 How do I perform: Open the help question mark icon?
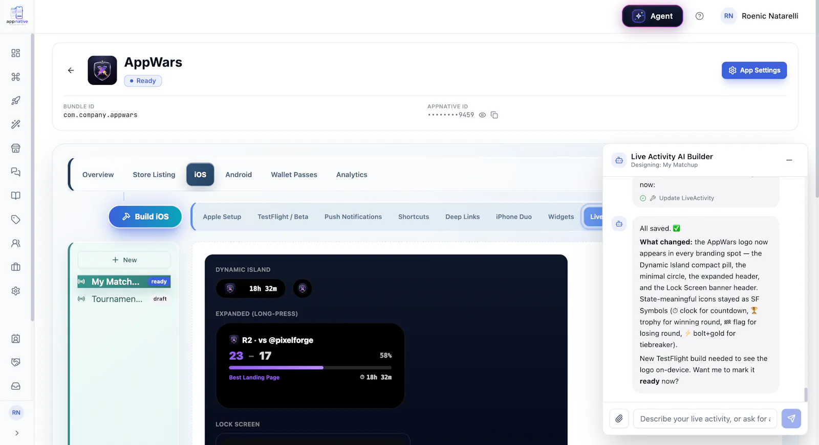pos(699,16)
